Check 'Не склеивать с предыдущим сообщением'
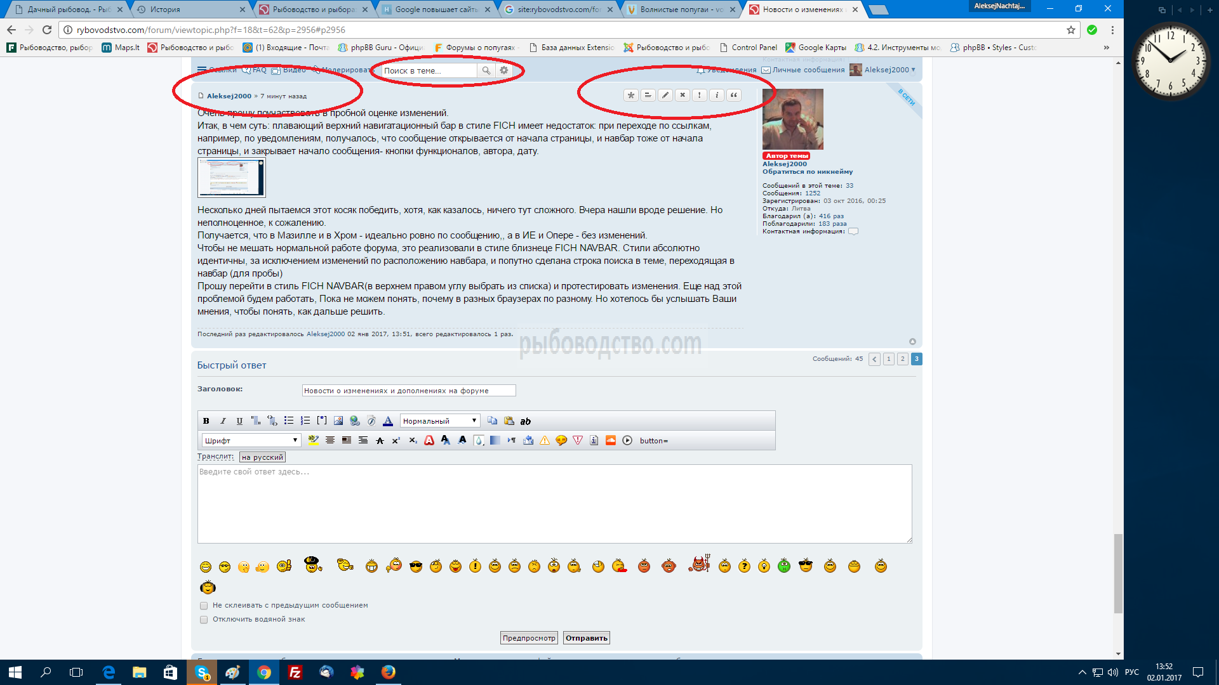The height and width of the screenshot is (685, 1219). (204, 606)
